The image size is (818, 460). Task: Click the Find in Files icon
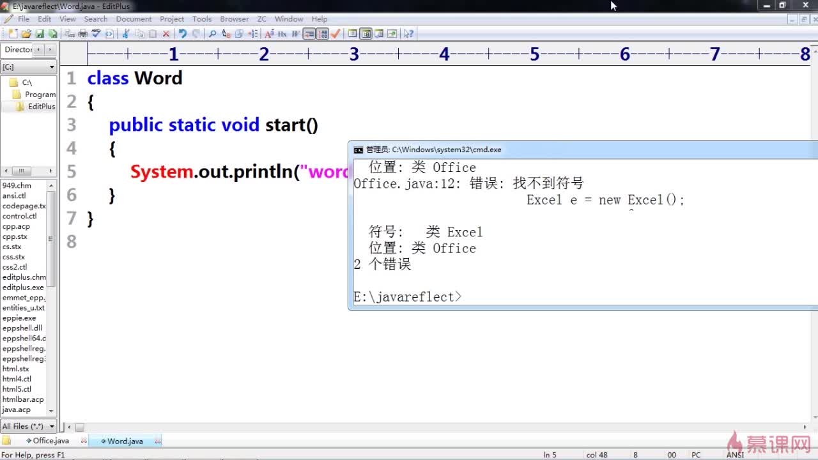click(239, 33)
